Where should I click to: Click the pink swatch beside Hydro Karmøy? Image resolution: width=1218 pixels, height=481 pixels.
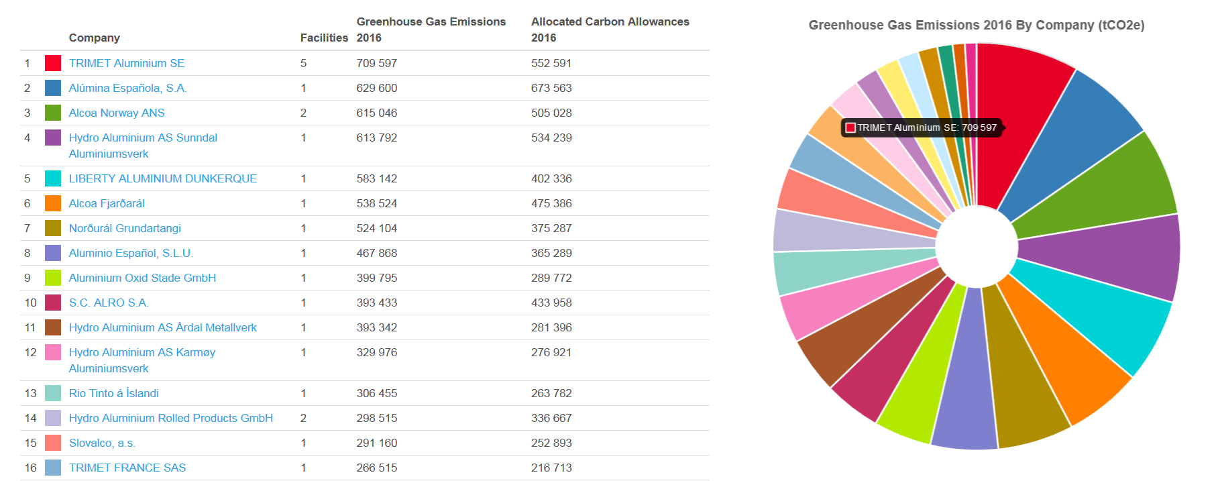[x=53, y=352]
